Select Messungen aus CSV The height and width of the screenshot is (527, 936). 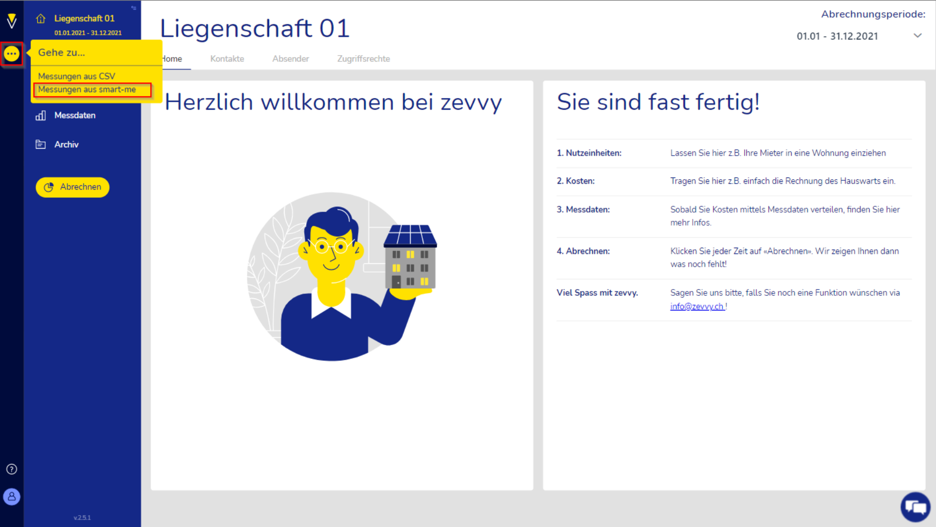click(77, 76)
